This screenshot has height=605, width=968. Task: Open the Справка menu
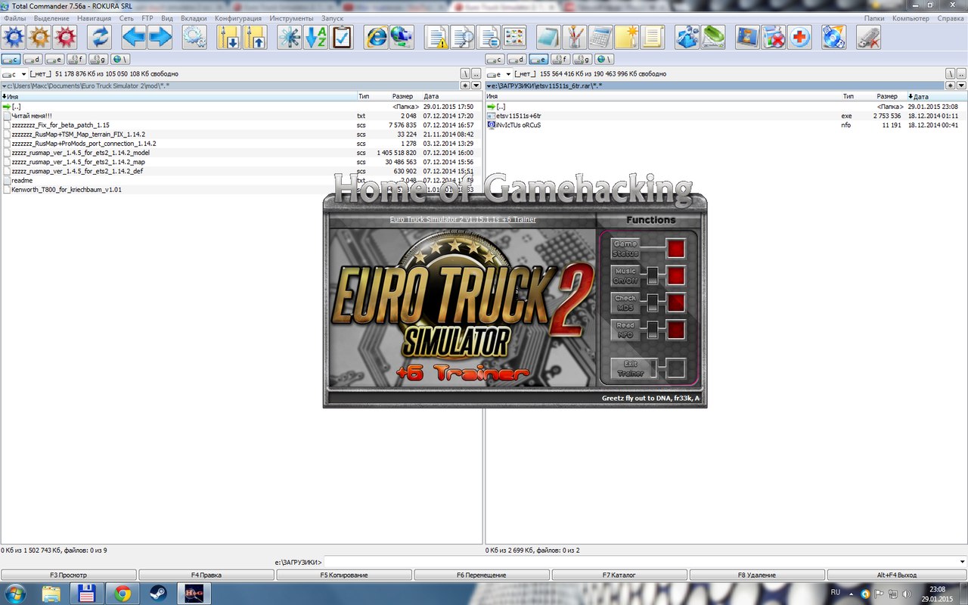tap(951, 18)
